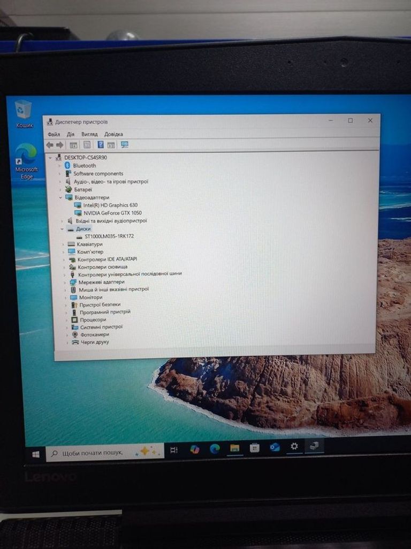The image size is (411, 549).
Task: Open Edge browser from the taskbar
Action: (215, 449)
